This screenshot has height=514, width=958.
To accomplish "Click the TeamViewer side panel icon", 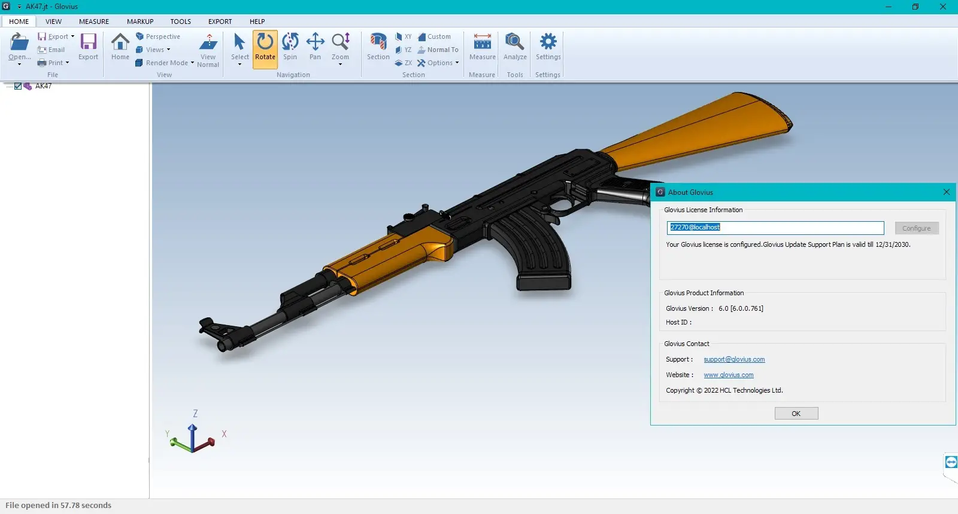I will tap(951, 462).
